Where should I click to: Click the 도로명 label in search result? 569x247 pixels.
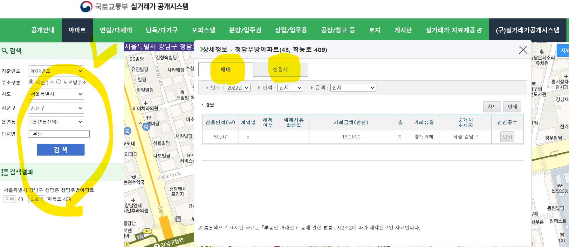point(37,199)
